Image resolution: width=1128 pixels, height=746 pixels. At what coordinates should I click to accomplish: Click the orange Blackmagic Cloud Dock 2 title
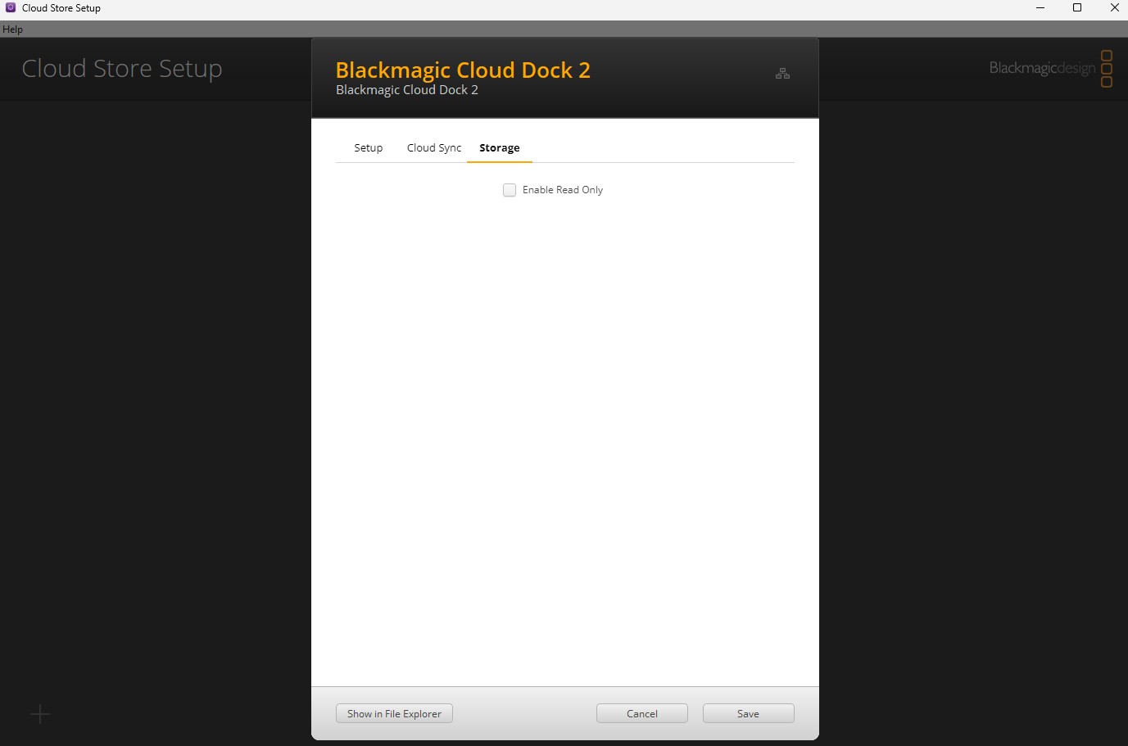tap(463, 70)
